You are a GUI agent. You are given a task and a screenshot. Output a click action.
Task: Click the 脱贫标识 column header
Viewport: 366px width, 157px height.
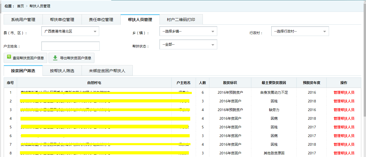click(230, 83)
